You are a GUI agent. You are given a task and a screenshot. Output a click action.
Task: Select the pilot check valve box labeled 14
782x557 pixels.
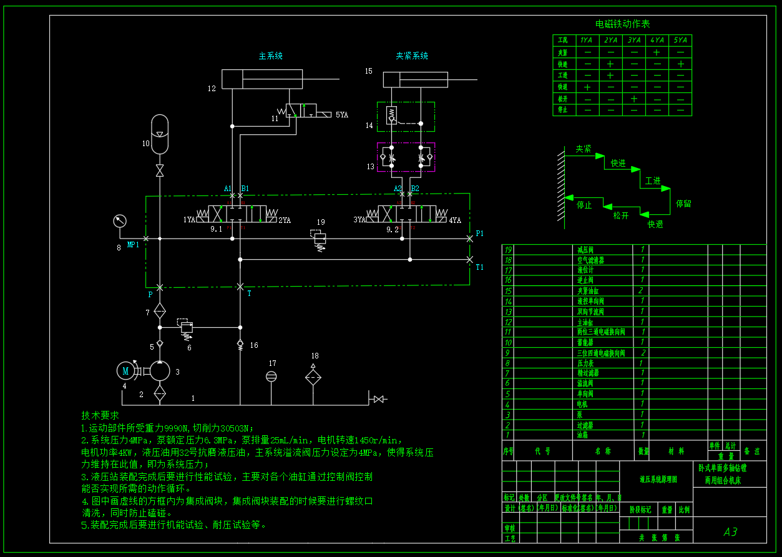point(406,117)
